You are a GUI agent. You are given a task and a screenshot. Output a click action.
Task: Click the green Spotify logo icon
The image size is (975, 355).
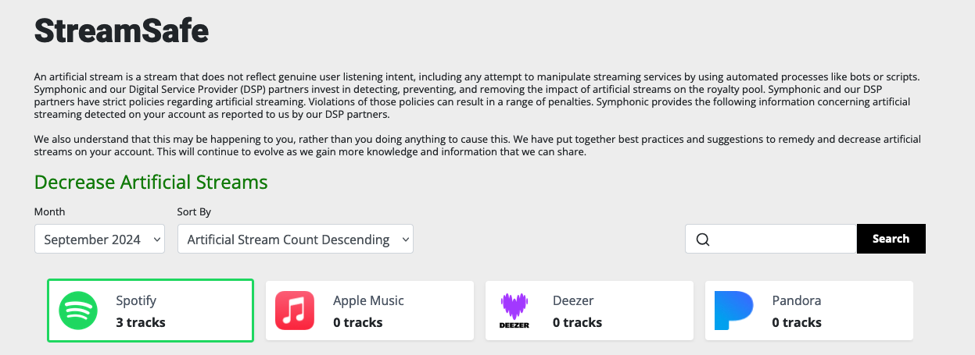point(78,311)
